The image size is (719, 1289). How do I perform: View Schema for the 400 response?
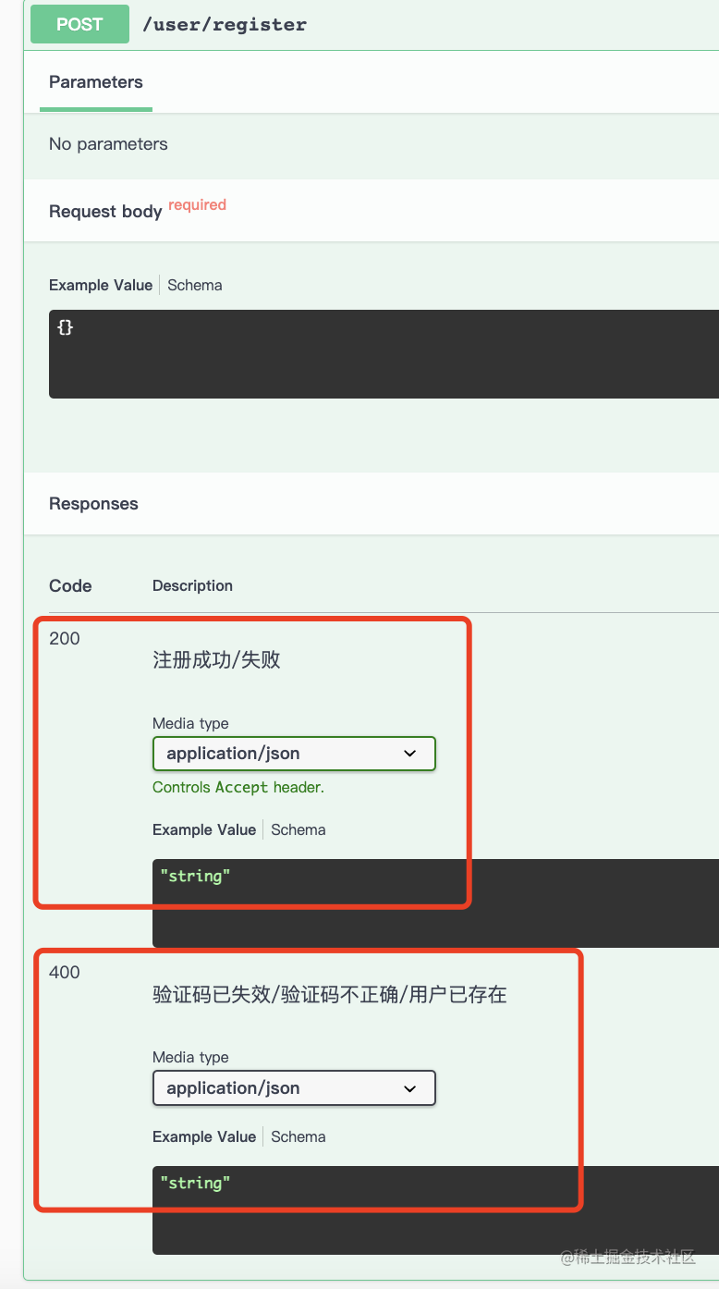[299, 1136]
